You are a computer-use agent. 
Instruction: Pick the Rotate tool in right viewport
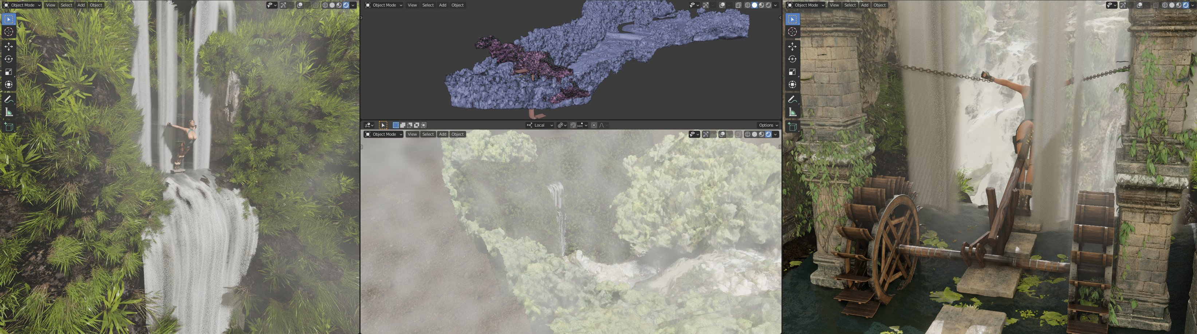point(792,59)
